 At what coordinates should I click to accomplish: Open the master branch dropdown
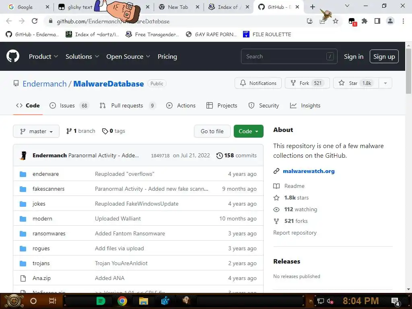[x=36, y=131]
